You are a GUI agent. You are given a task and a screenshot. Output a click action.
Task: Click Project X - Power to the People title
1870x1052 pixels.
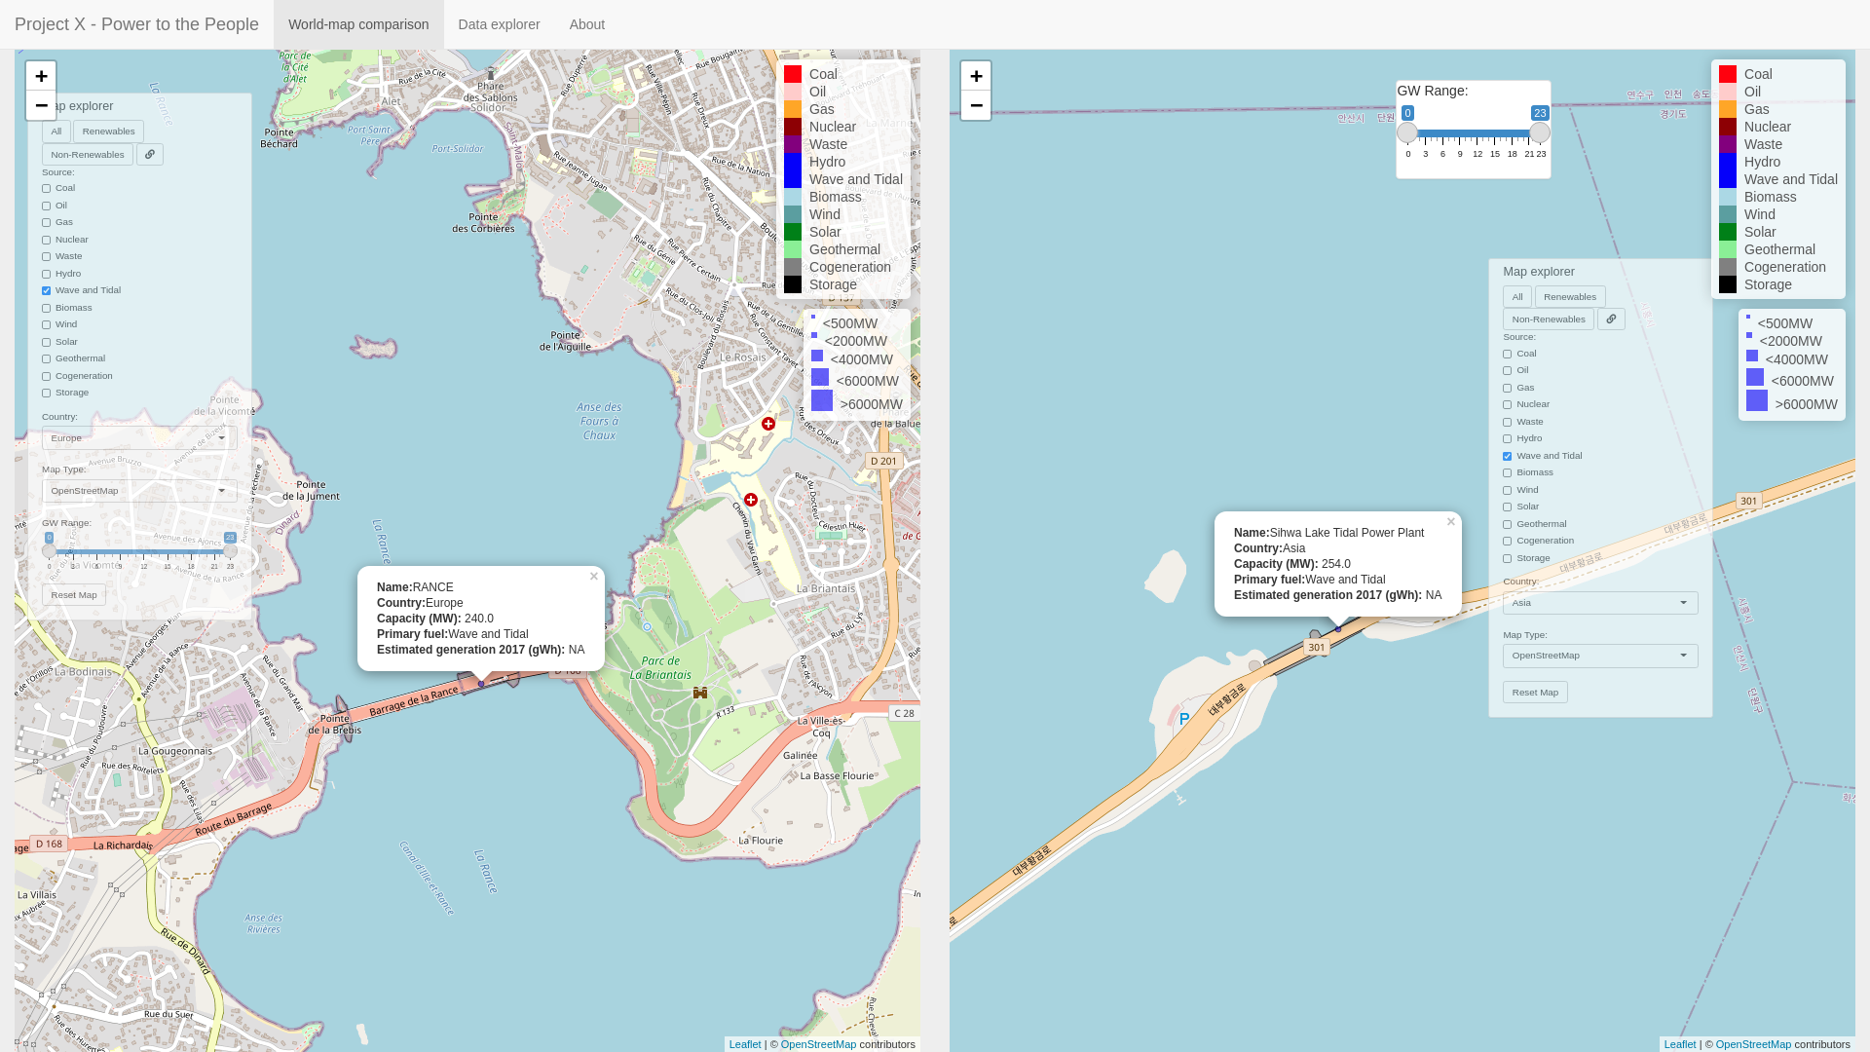136,24
